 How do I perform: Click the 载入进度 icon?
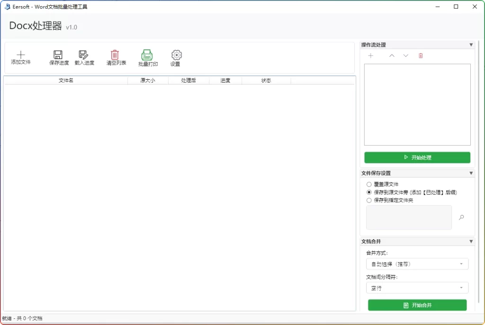84,55
